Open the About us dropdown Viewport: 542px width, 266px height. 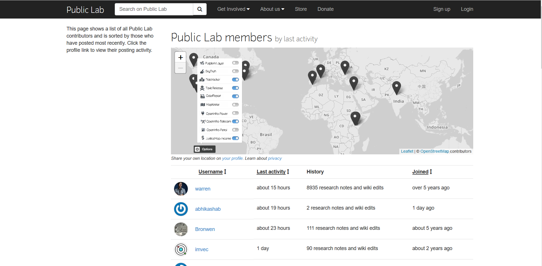click(x=272, y=9)
